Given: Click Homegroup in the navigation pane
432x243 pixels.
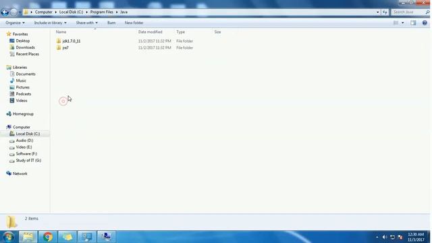Looking at the screenshot, I should (23, 114).
